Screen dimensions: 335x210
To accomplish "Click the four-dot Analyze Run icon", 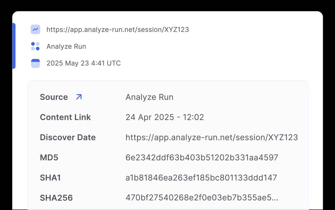I will (35, 46).
